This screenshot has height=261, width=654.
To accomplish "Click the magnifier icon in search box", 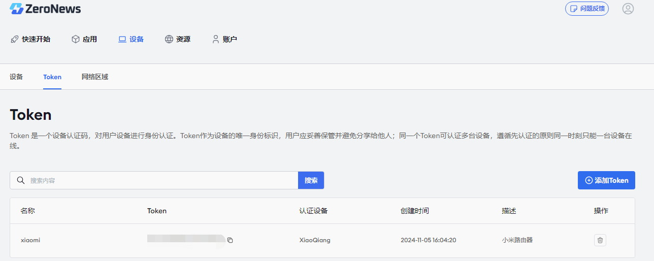I will [x=21, y=180].
